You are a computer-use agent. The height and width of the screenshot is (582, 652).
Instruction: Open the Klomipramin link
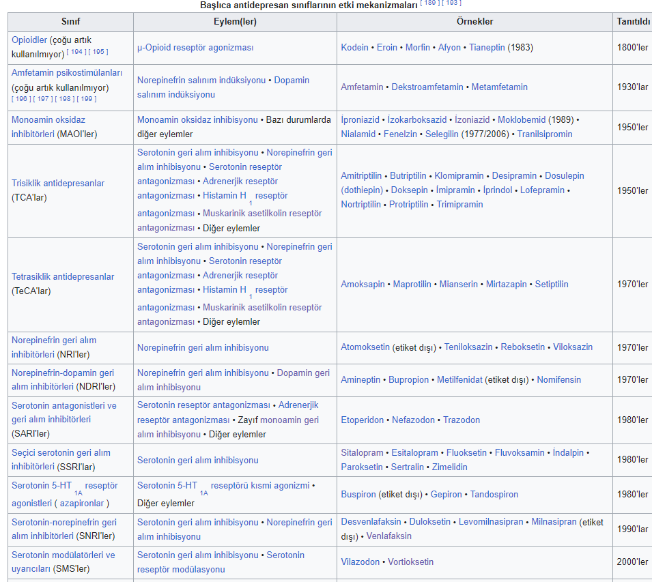click(459, 176)
